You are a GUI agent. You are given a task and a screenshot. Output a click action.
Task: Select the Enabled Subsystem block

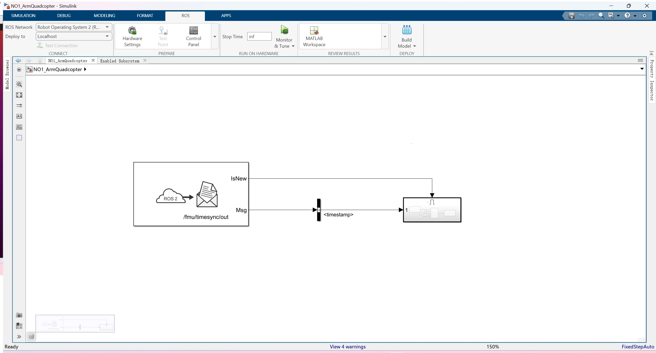click(x=432, y=210)
